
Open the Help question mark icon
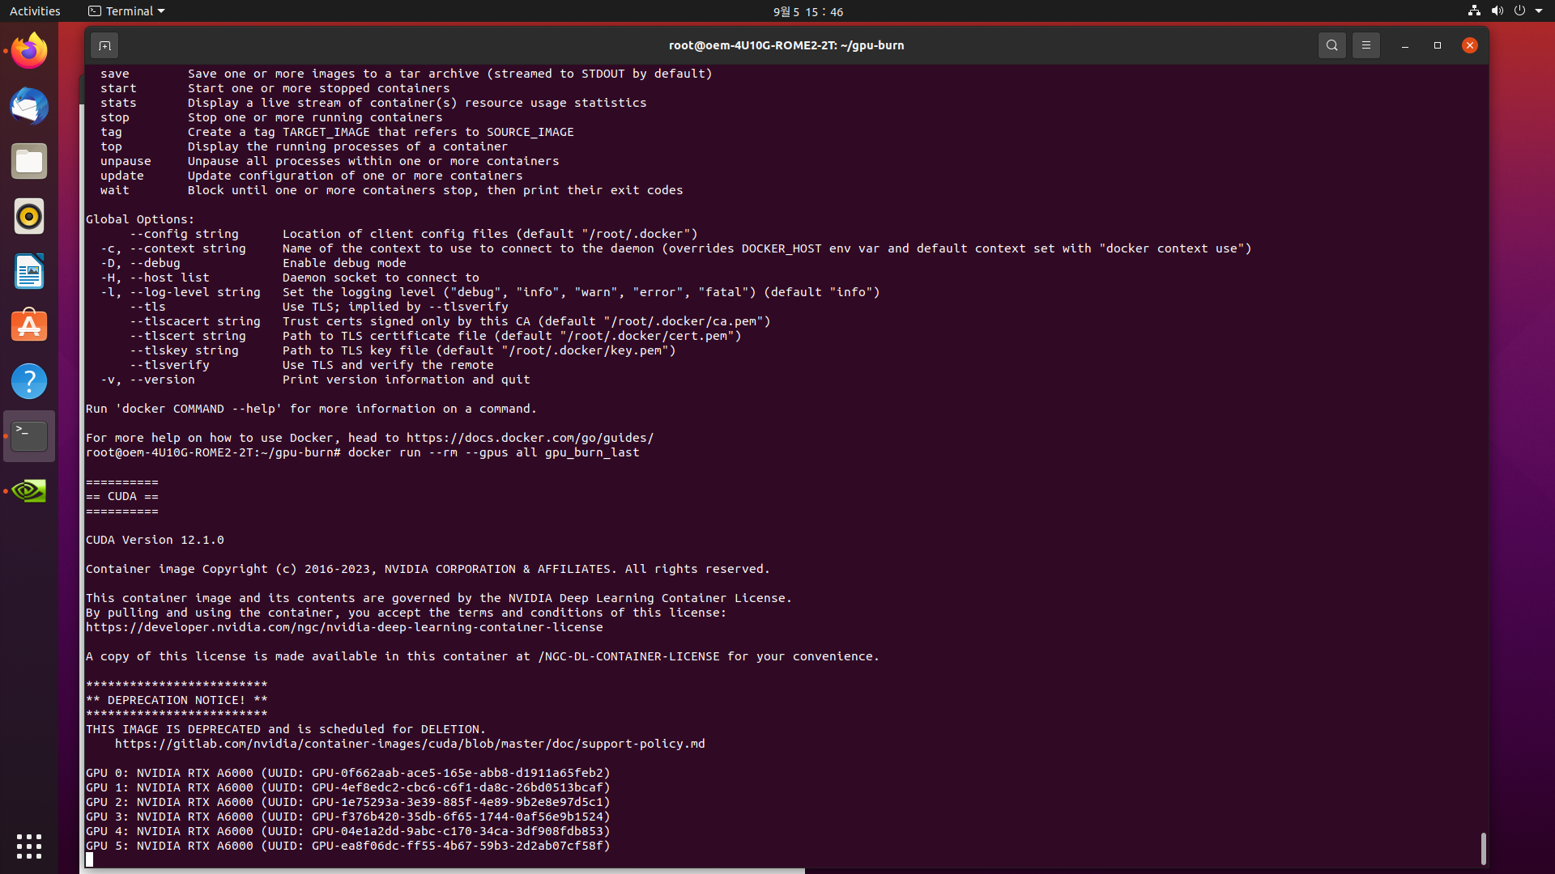tap(29, 381)
